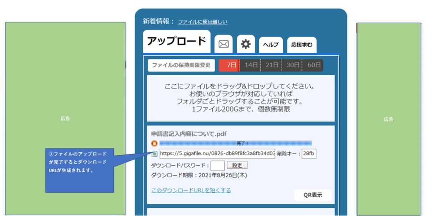Viewport: 427px width, 216px height.
Task: Switch to the アップロード tab
Action: [176, 42]
